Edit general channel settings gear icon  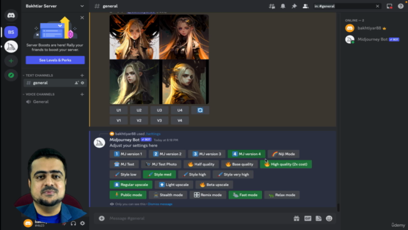[x=82, y=83]
